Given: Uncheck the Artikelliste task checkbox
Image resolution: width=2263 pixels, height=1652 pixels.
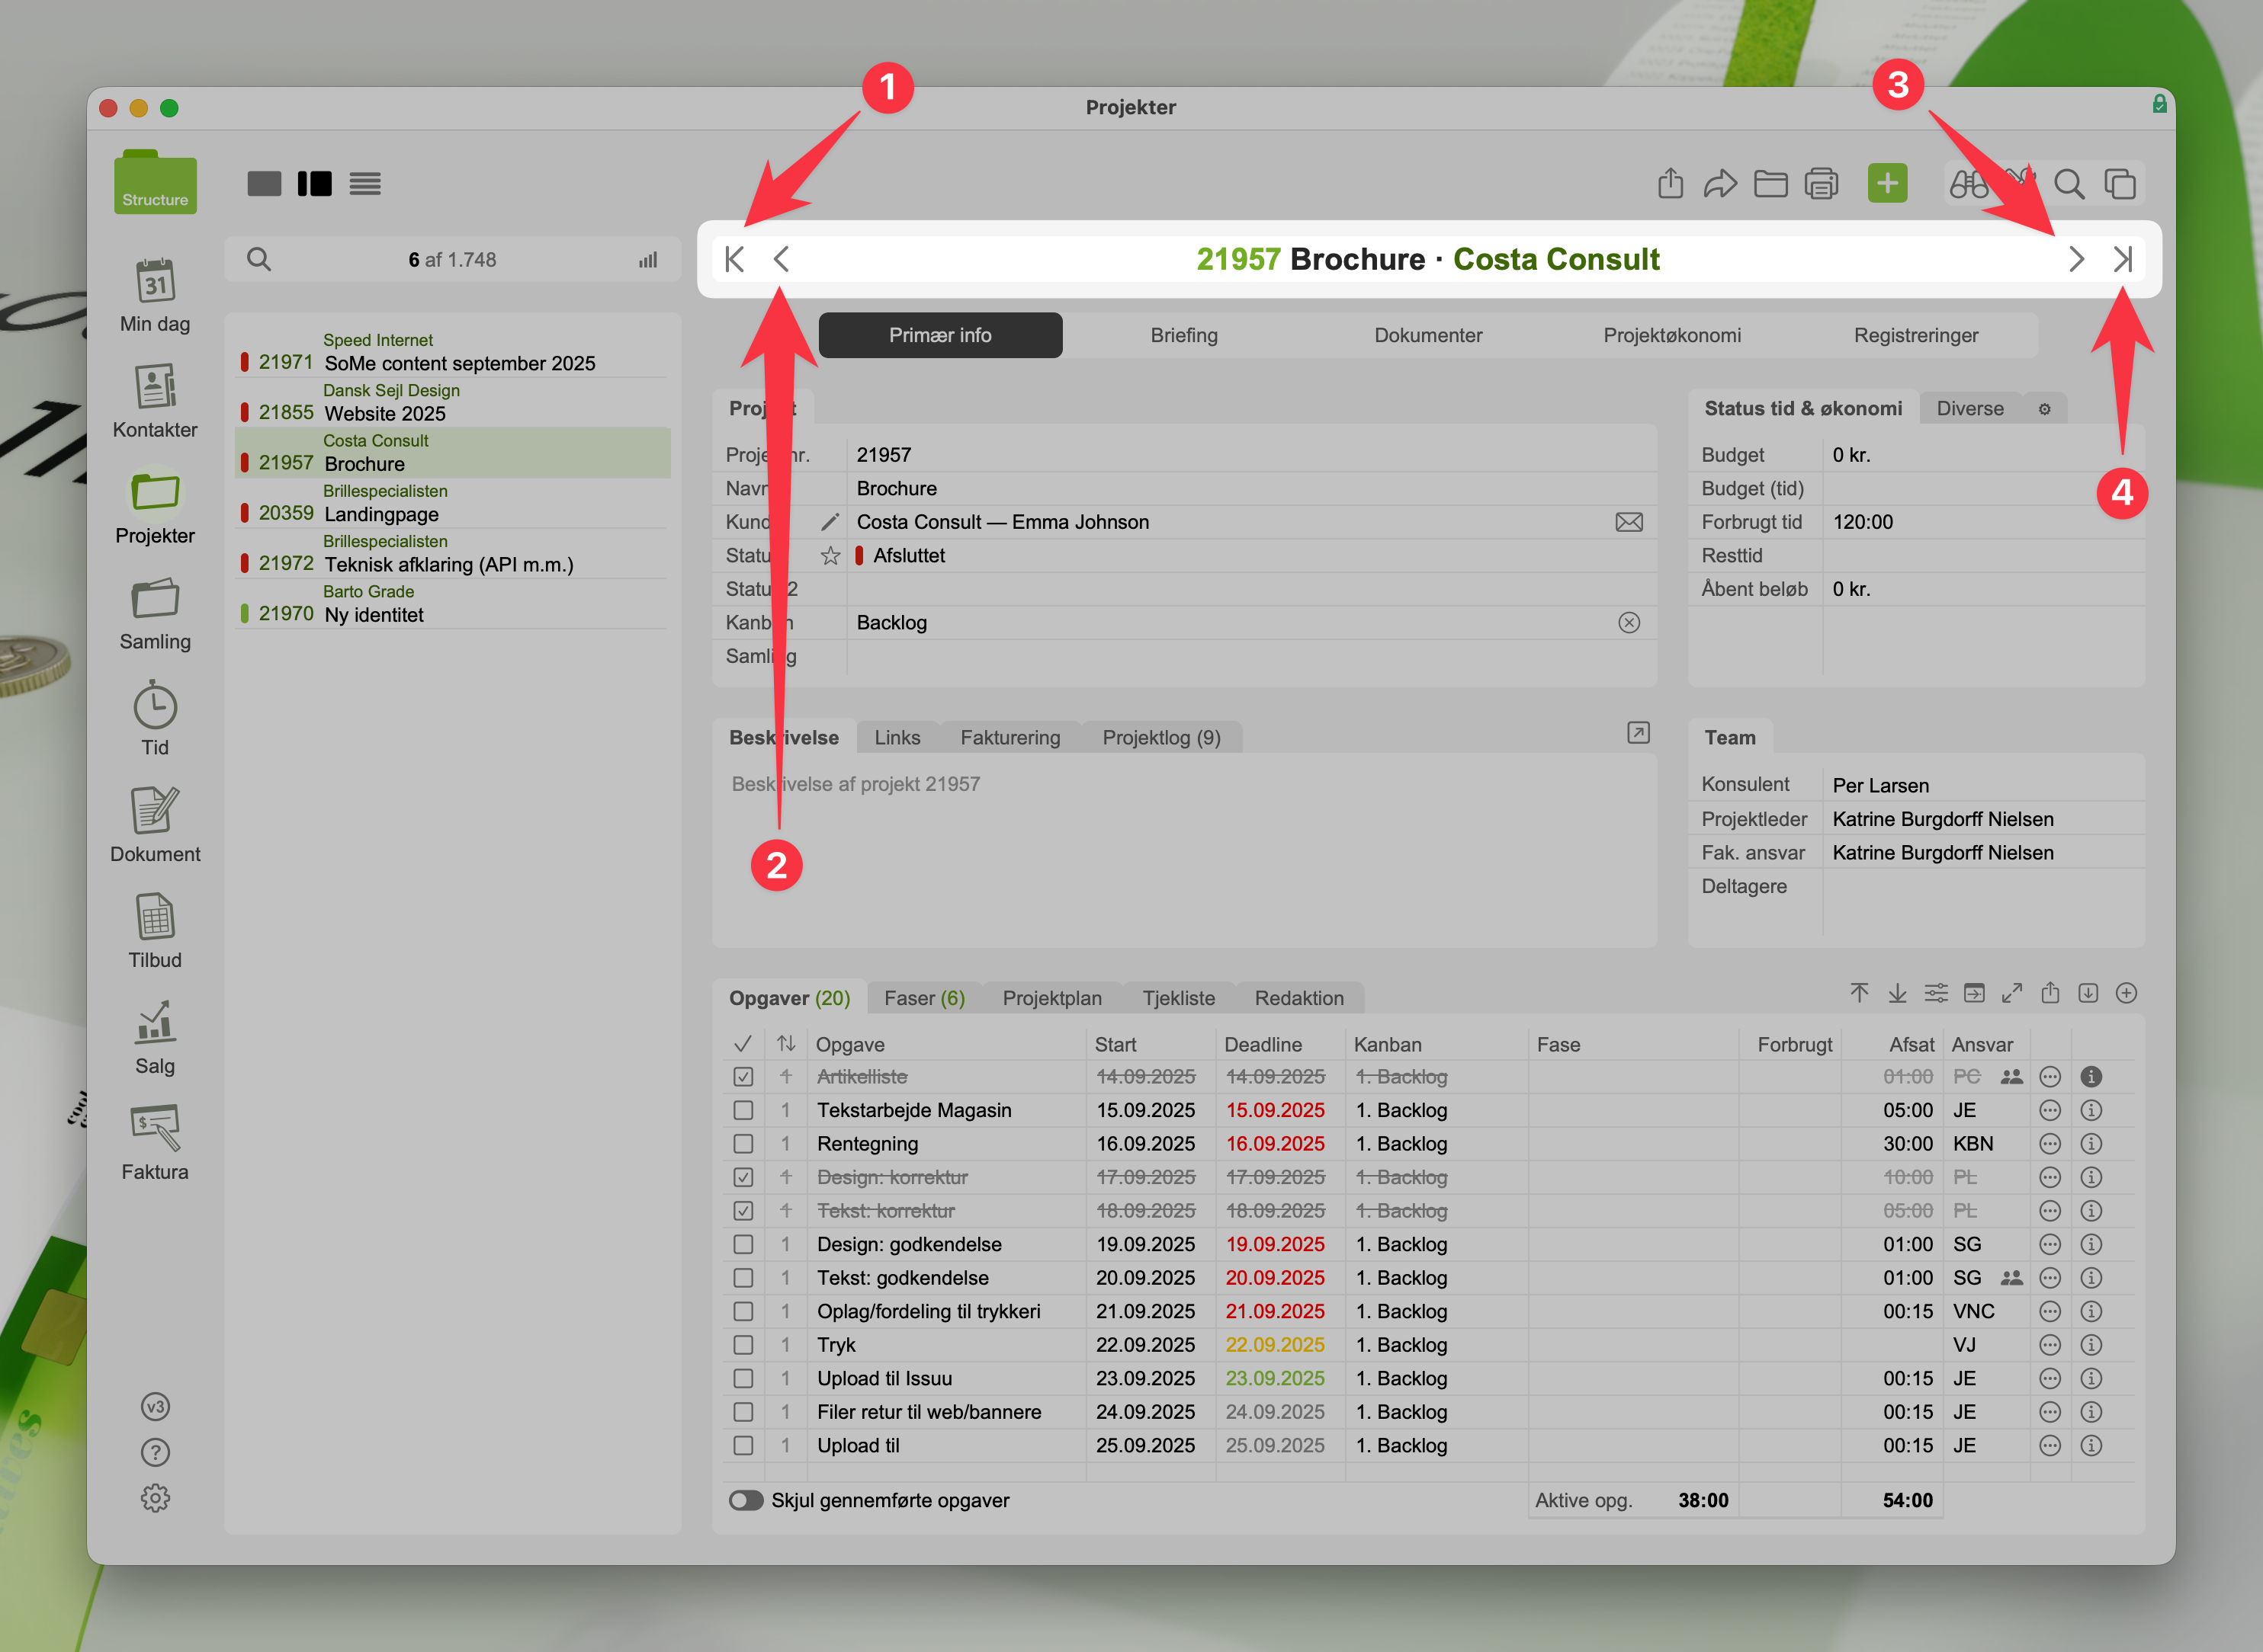Looking at the screenshot, I should (743, 1077).
